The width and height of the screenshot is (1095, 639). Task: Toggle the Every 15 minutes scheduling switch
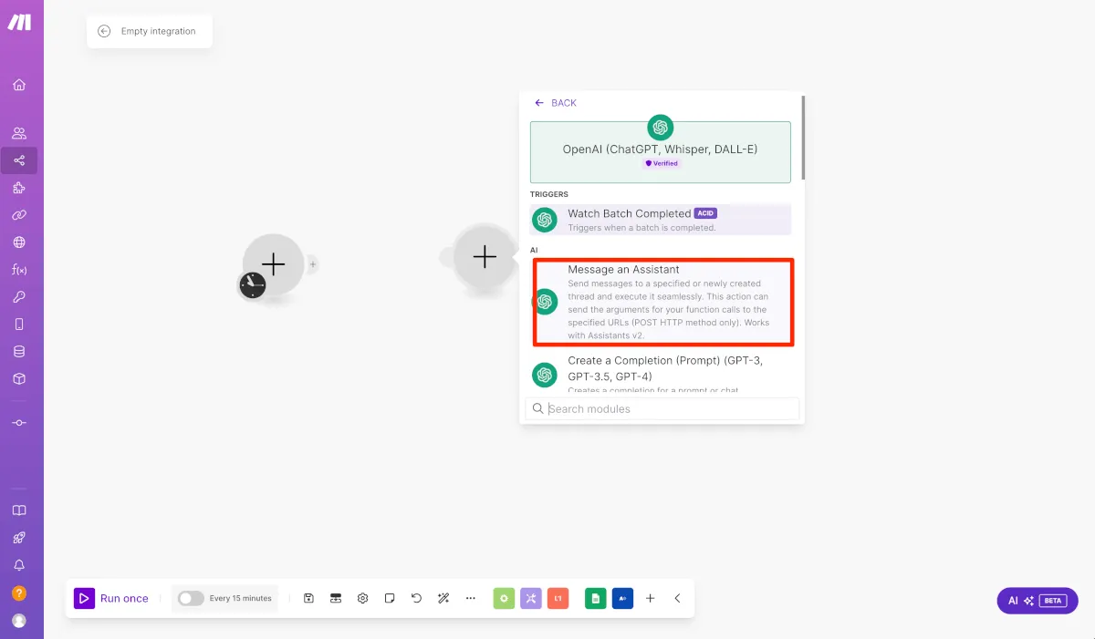click(191, 598)
